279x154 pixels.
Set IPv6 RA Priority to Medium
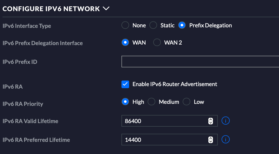[151, 102]
